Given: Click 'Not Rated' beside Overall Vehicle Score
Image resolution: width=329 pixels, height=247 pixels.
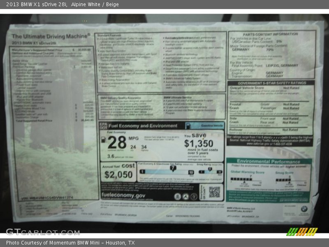Looking at the screenshot, I should click(291, 88).
